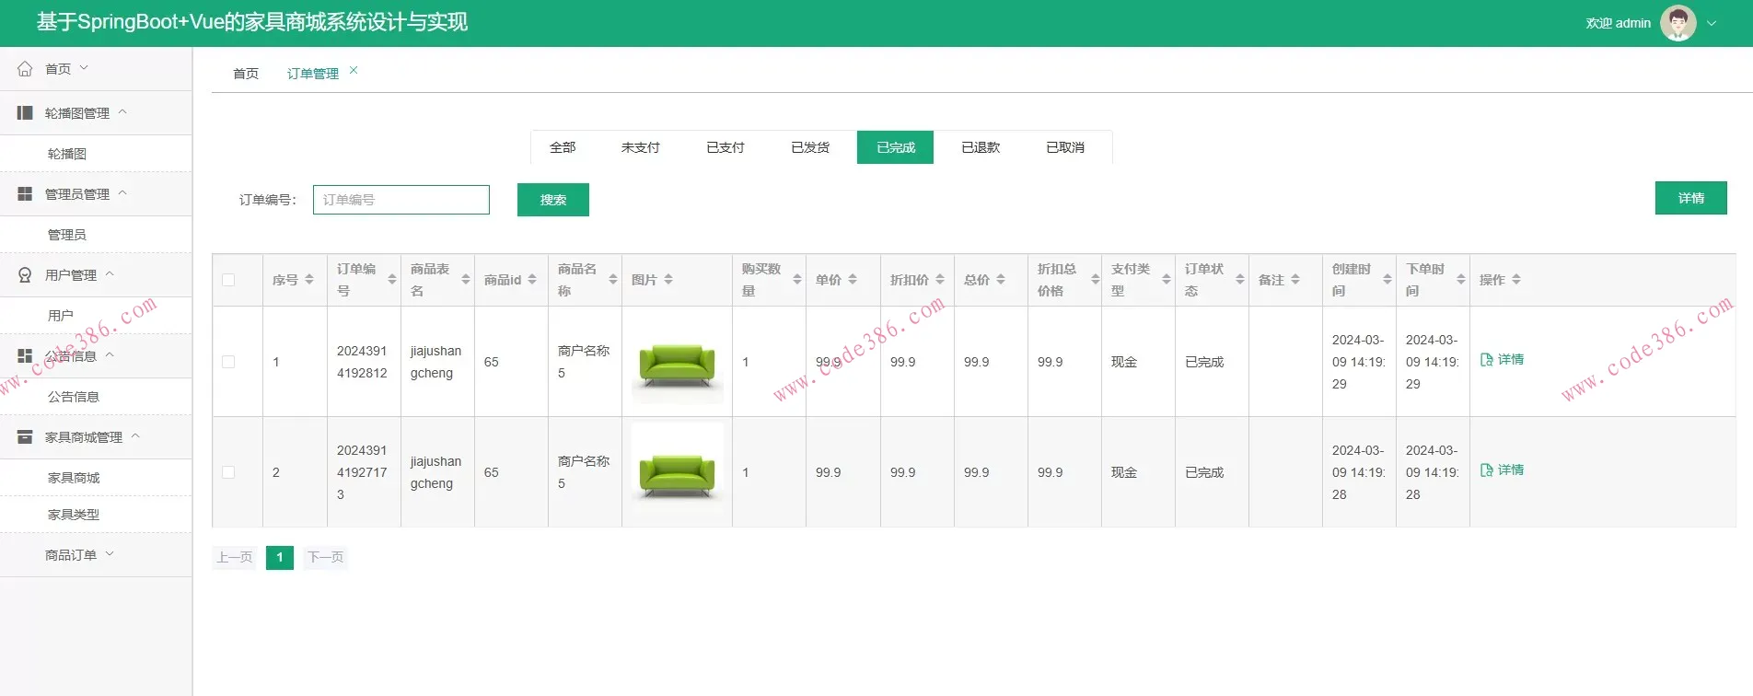Click the green 详情 button at top right
Viewport: 1753px width, 696px height.
click(1690, 198)
